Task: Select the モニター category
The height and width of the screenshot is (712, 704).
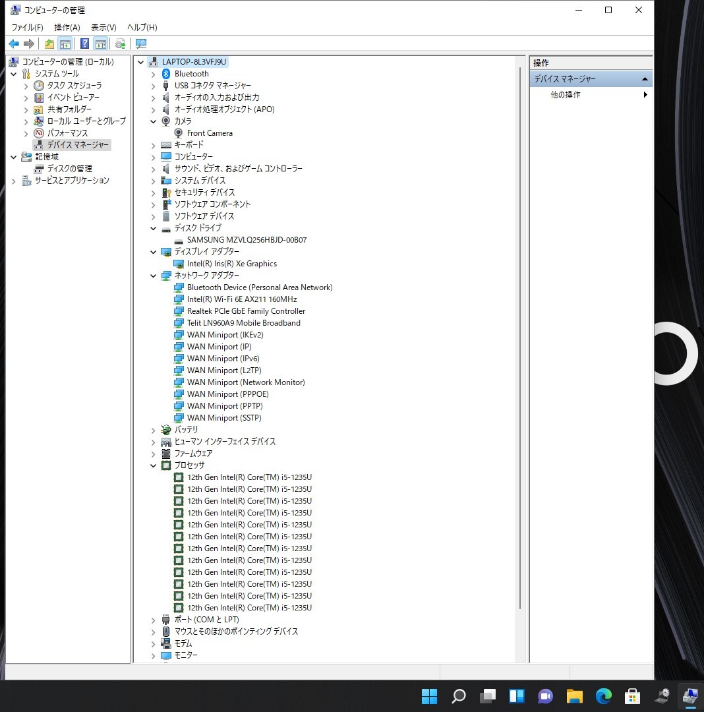Action: (x=186, y=655)
